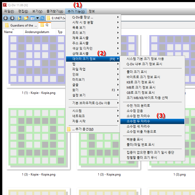Click the Q-Dir application icon in title bar

click(5, 5)
